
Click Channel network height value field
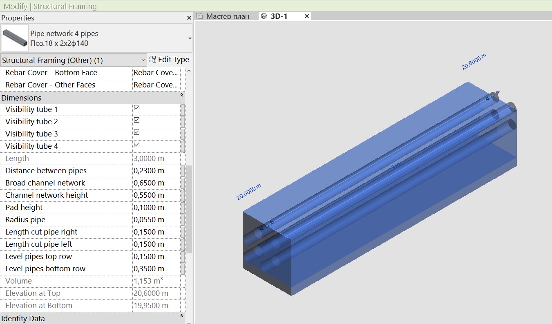coord(156,195)
